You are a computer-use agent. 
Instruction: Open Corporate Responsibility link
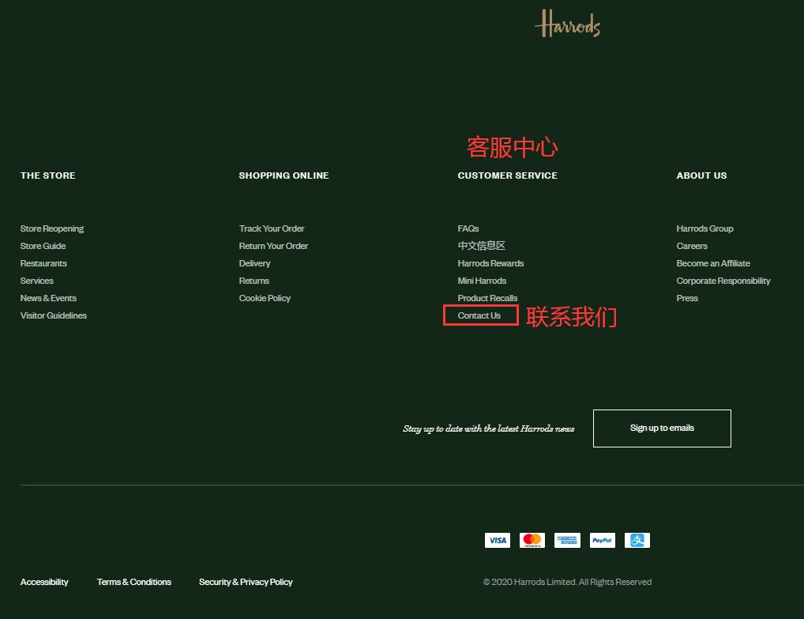pos(723,281)
